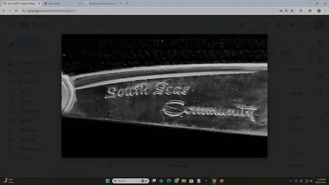Open the Gemini sparkle icon
329x185 pixels.
(x=292, y=25)
